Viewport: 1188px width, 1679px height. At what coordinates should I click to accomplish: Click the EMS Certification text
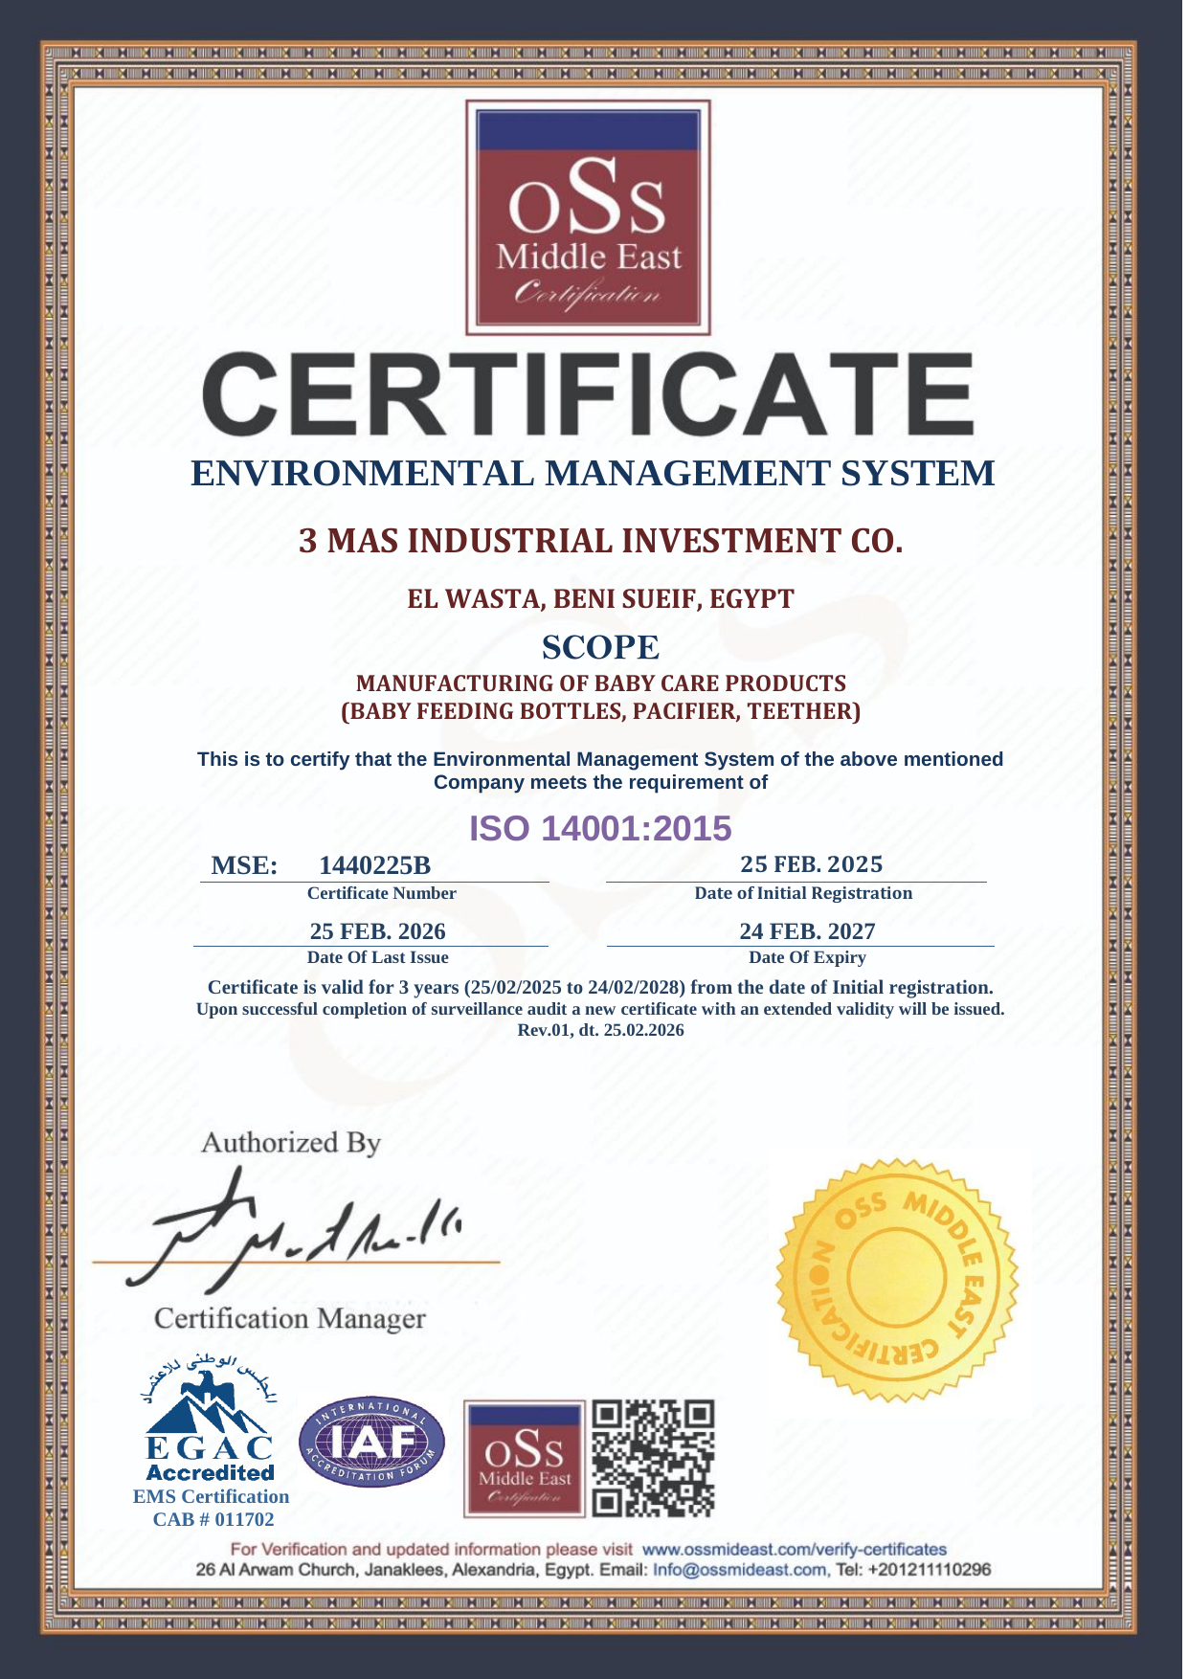pyautogui.click(x=211, y=1496)
